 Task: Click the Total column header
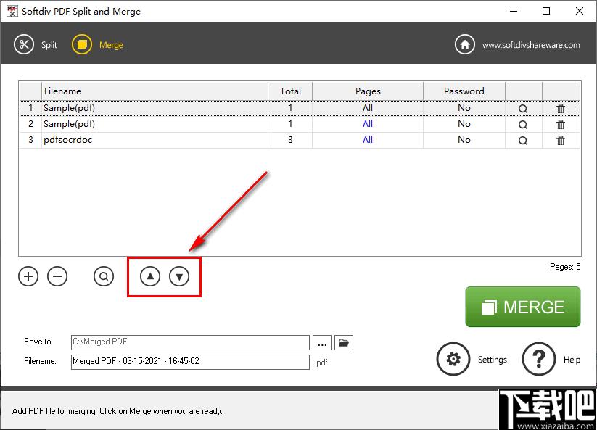pyautogui.click(x=290, y=91)
